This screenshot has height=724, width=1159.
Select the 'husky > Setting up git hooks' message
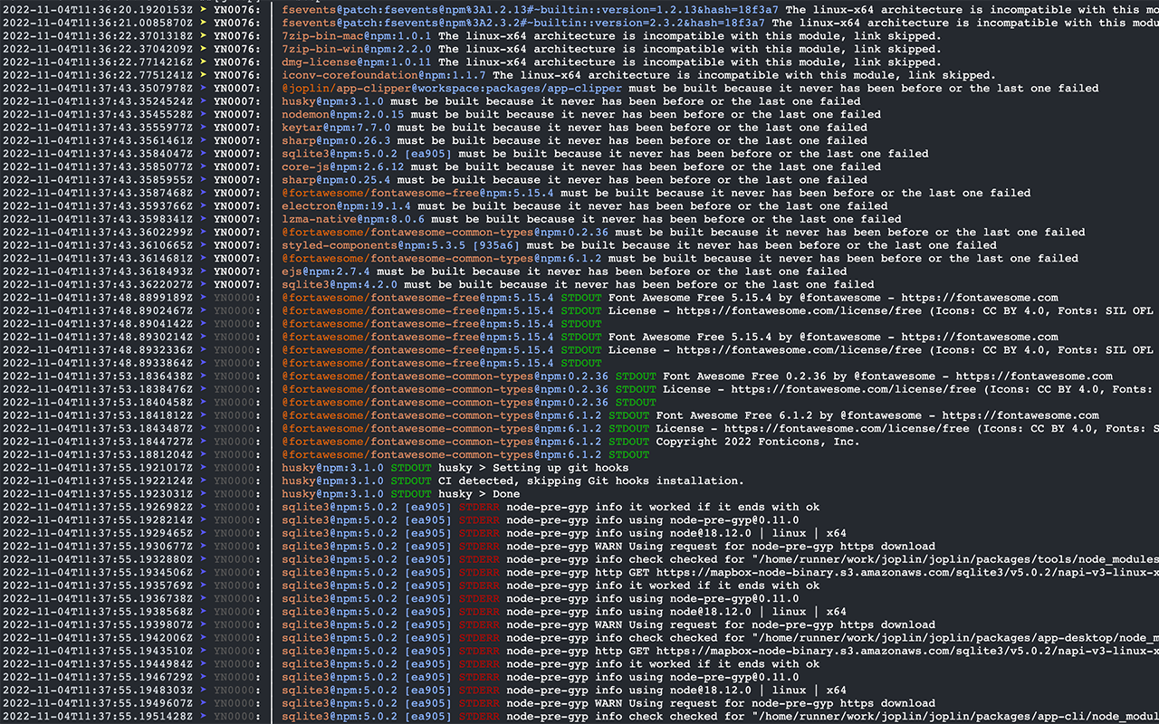click(533, 468)
